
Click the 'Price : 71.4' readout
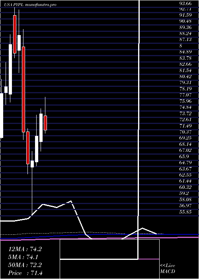pyautogui.click(x=25, y=273)
